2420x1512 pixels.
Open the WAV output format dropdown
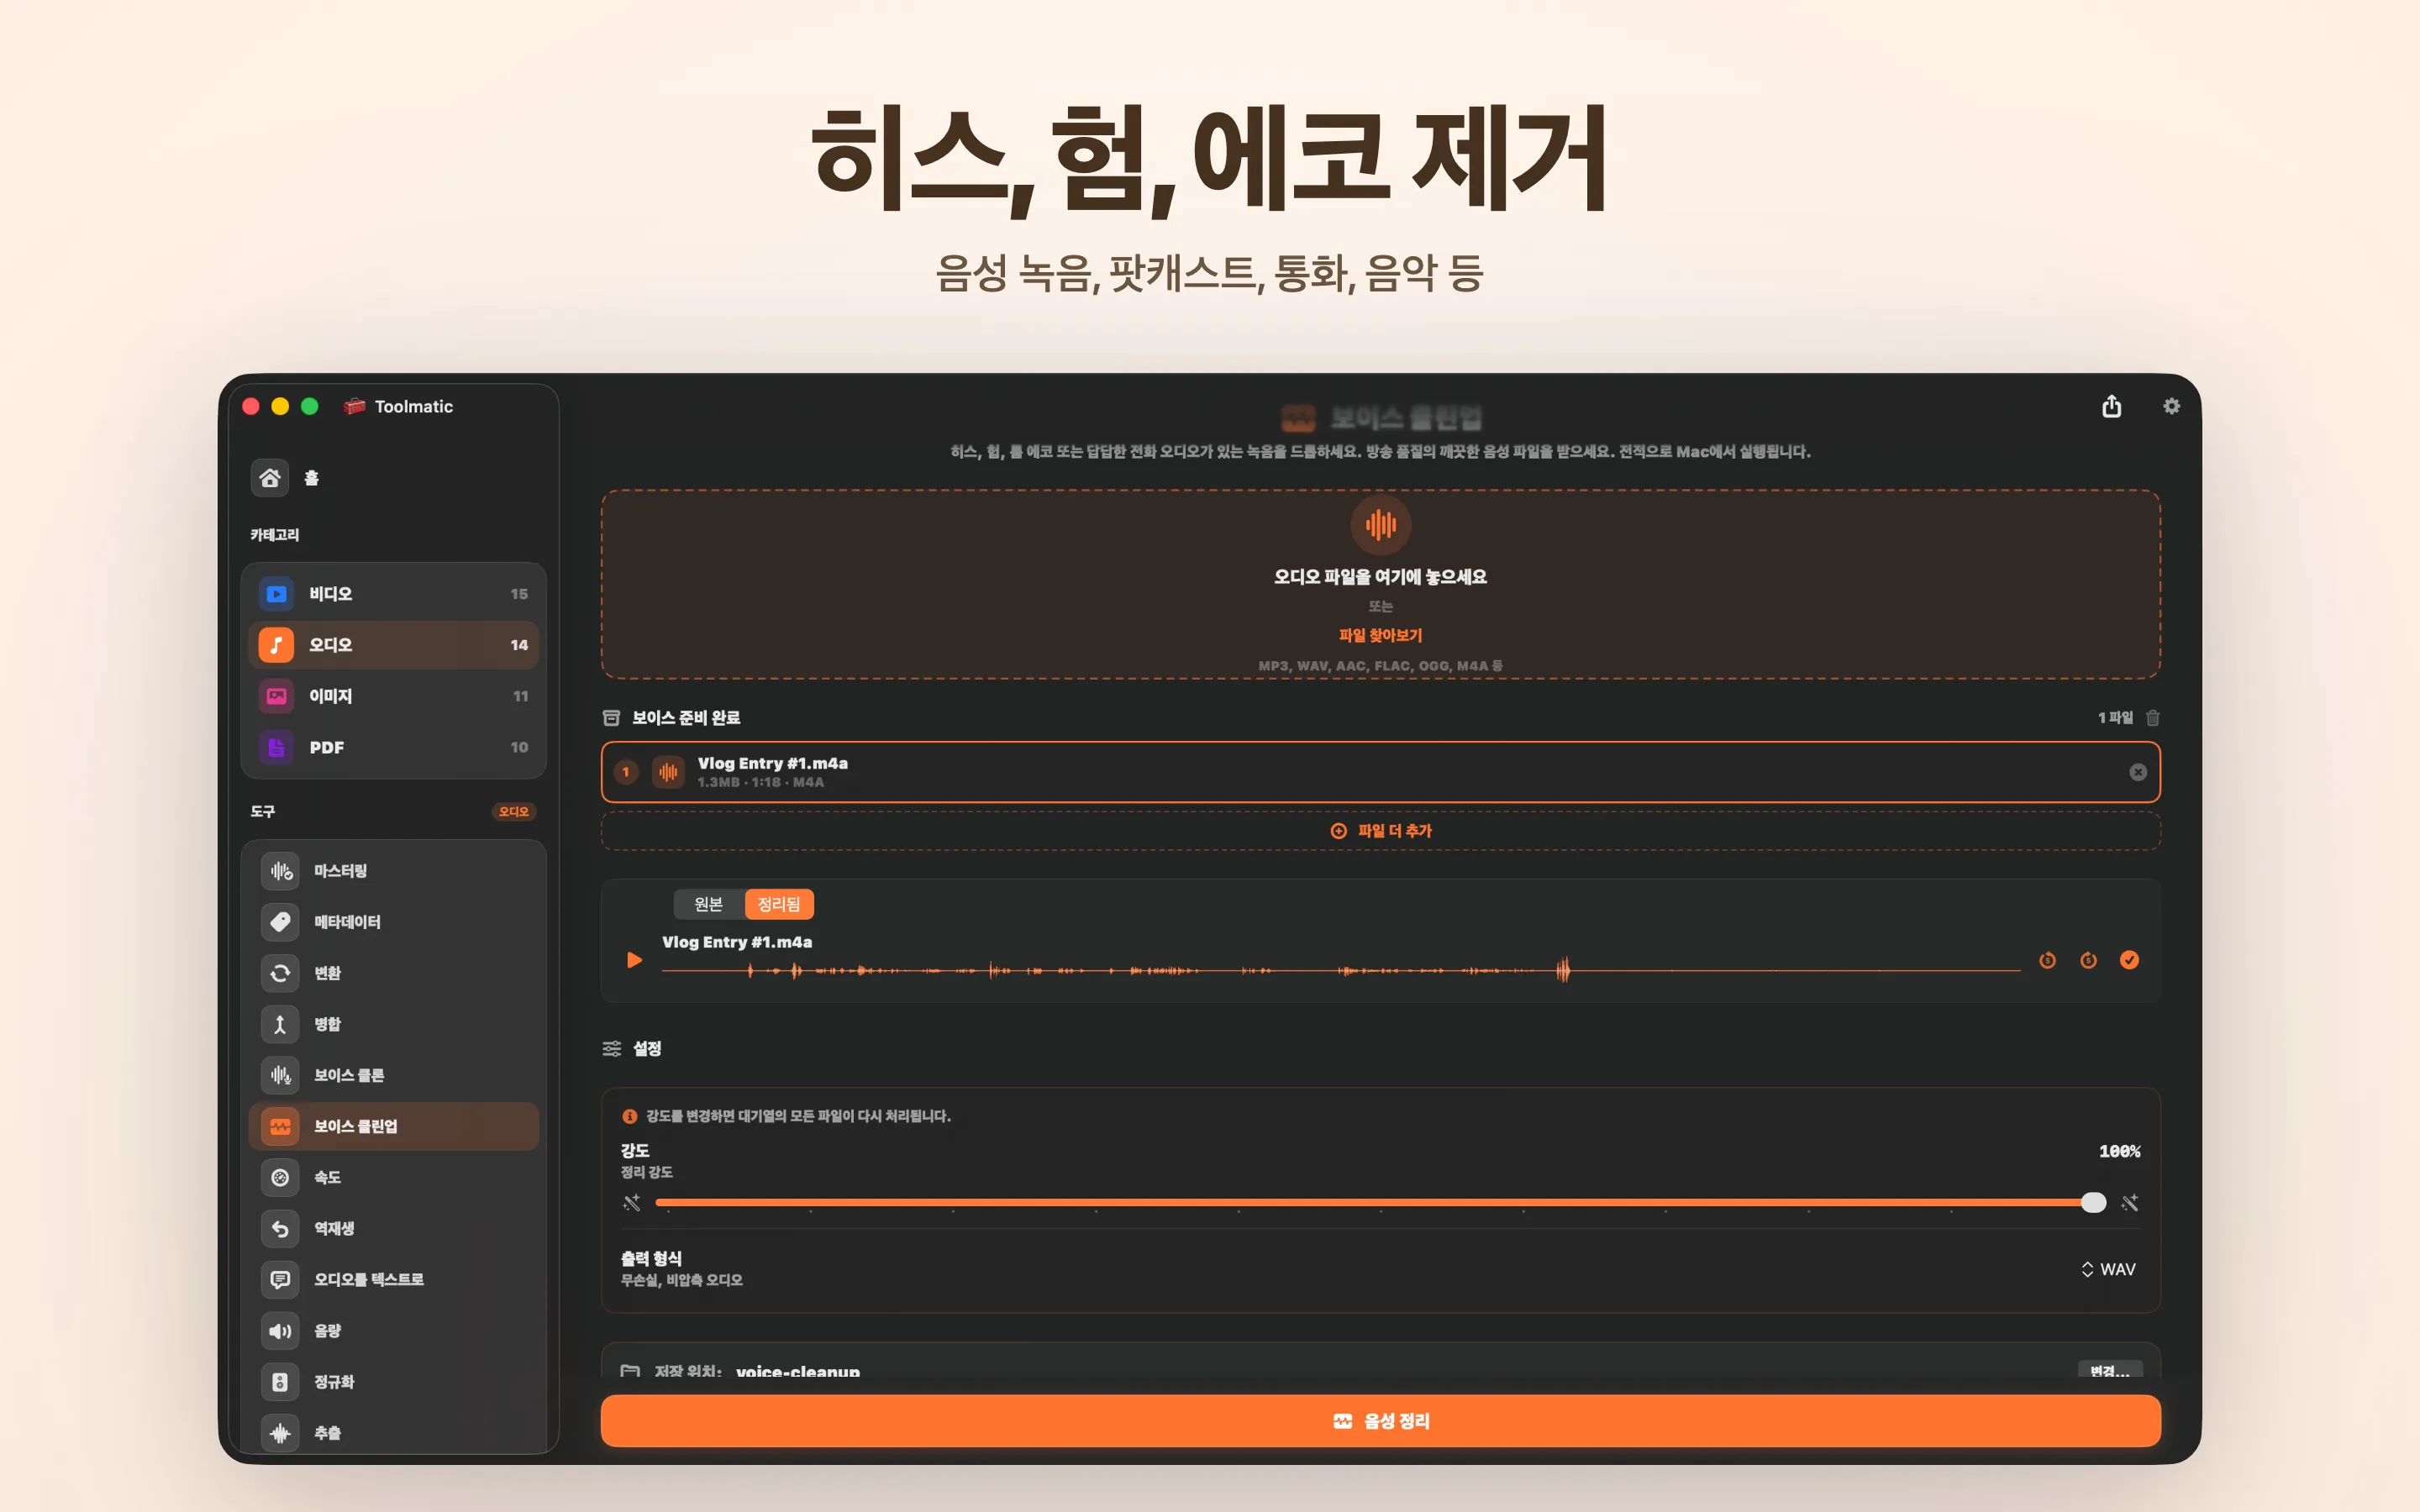pos(2108,1269)
